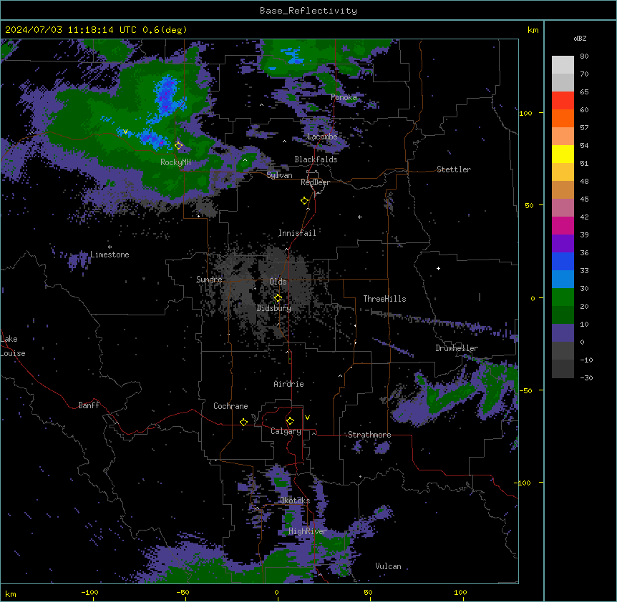Click the Innisfail city label

(297, 233)
